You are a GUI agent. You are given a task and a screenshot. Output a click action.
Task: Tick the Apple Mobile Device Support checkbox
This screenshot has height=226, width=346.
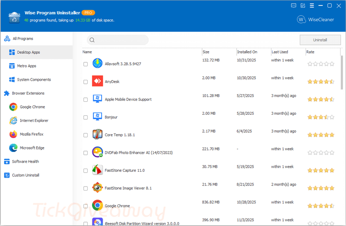click(85, 100)
